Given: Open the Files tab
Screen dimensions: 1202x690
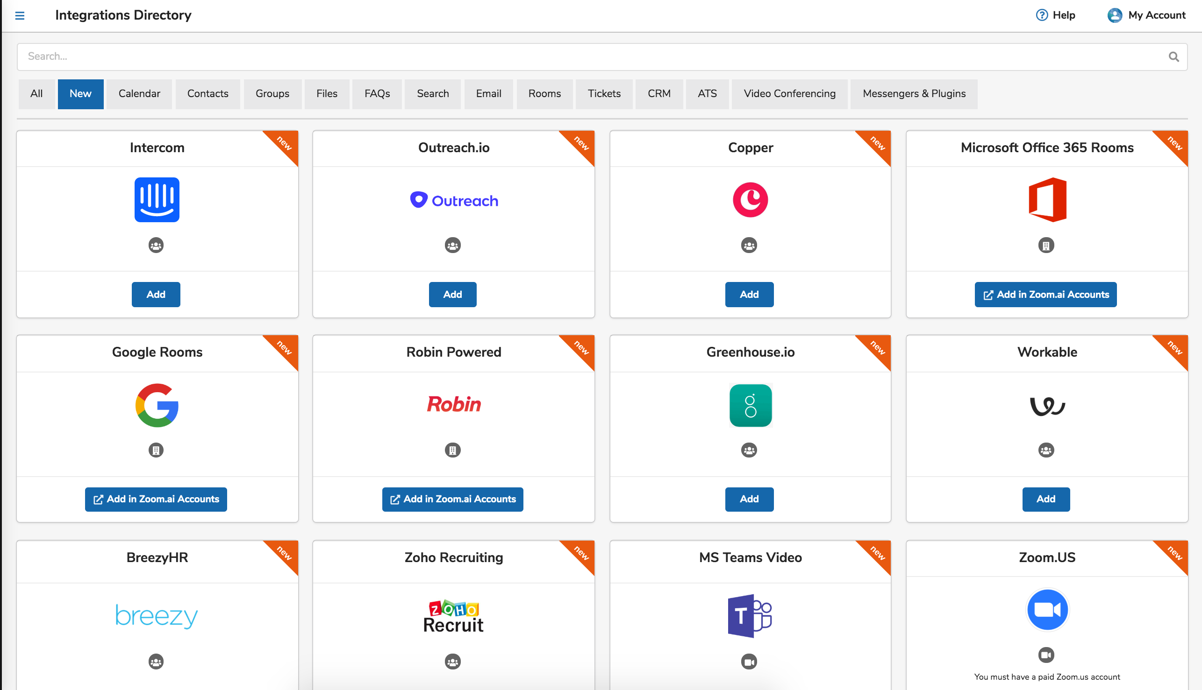Looking at the screenshot, I should pyautogui.click(x=327, y=94).
